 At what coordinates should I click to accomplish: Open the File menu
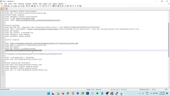pos(2,4)
